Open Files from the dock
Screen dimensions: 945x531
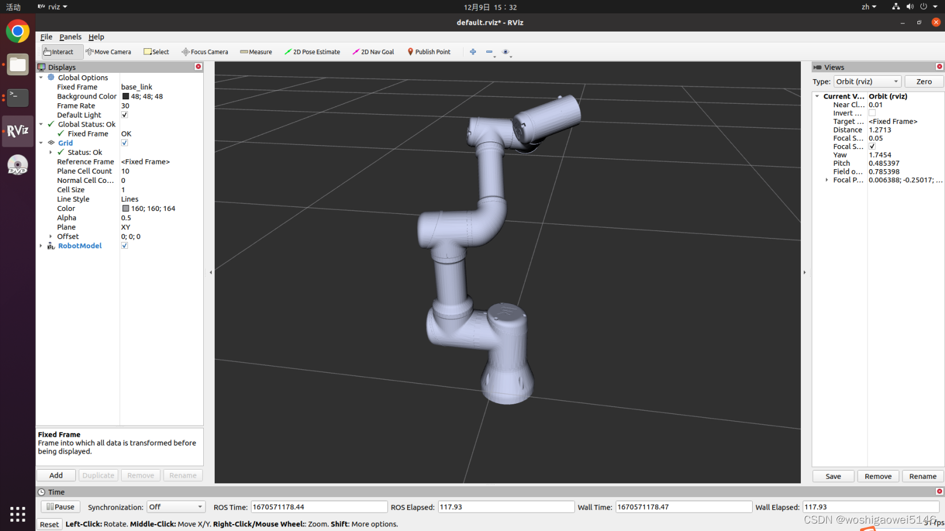[x=18, y=65]
